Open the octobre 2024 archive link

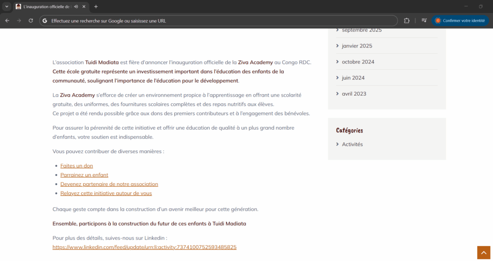[358, 62]
